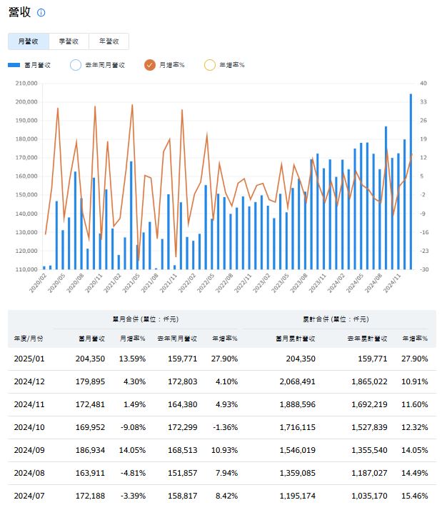Select the 2024/08 row date
The height and width of the screenshot is (505, 447).
coord(29,473)
